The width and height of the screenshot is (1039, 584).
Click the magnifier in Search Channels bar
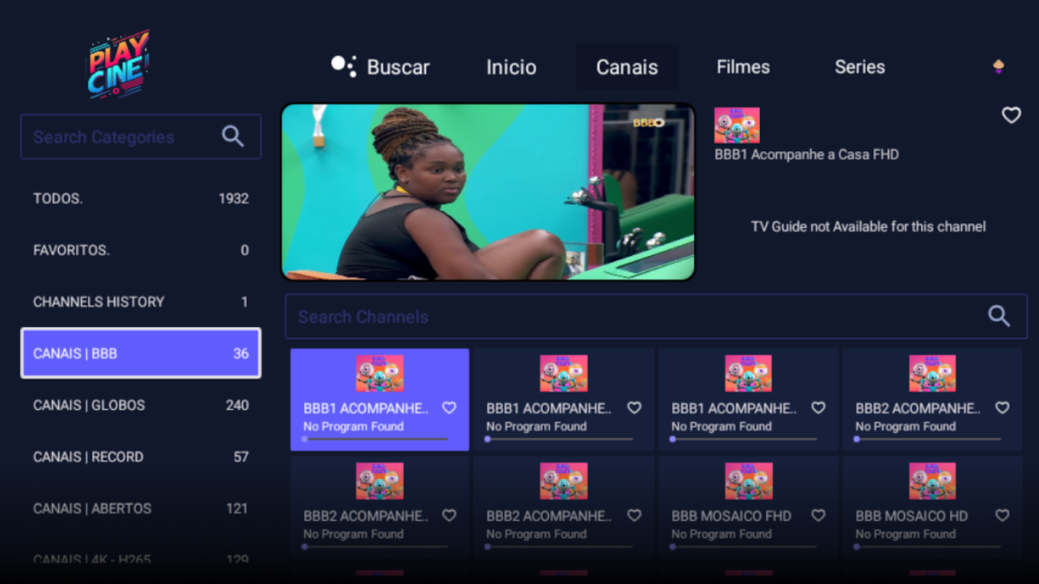[x=999, y=316]
